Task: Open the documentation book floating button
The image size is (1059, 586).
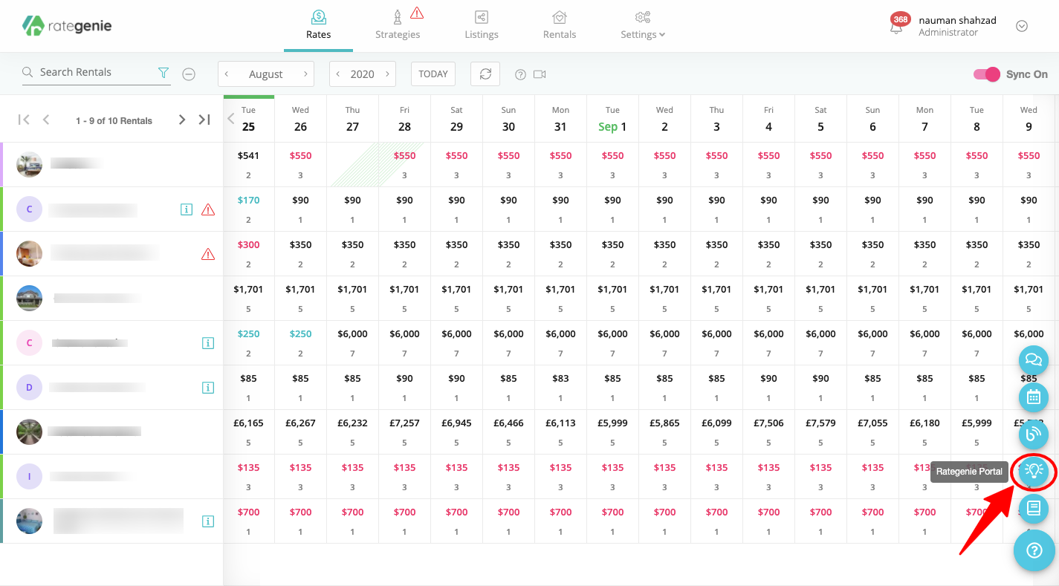Action: (x=1033, y=509)
